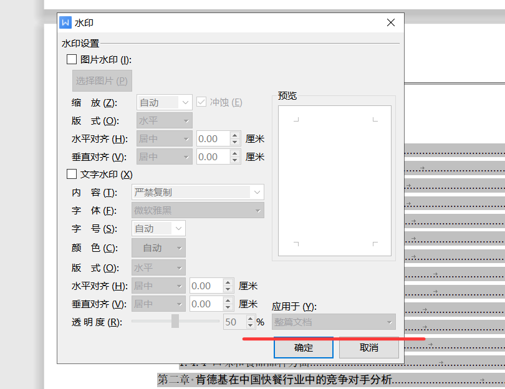The height and width of the screenshot is (389, 505).
Task: Open the picture layout (版式) dropdown
Action: coord(165,120)
